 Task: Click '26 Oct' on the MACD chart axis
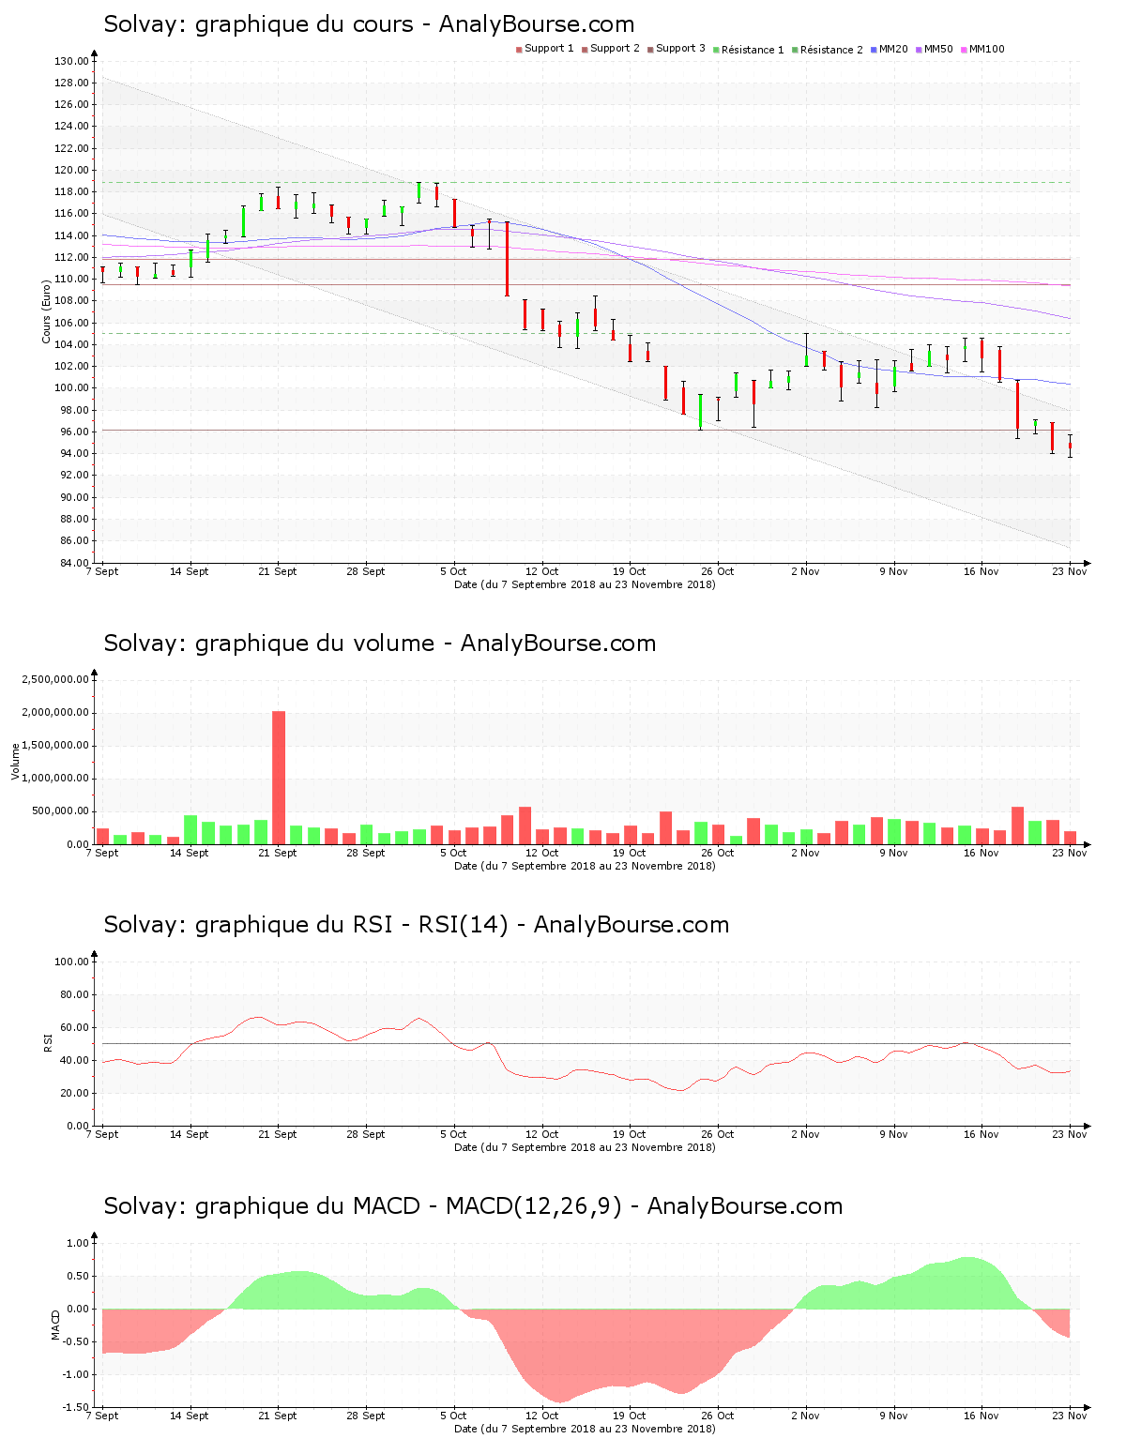click(718, 1416)
